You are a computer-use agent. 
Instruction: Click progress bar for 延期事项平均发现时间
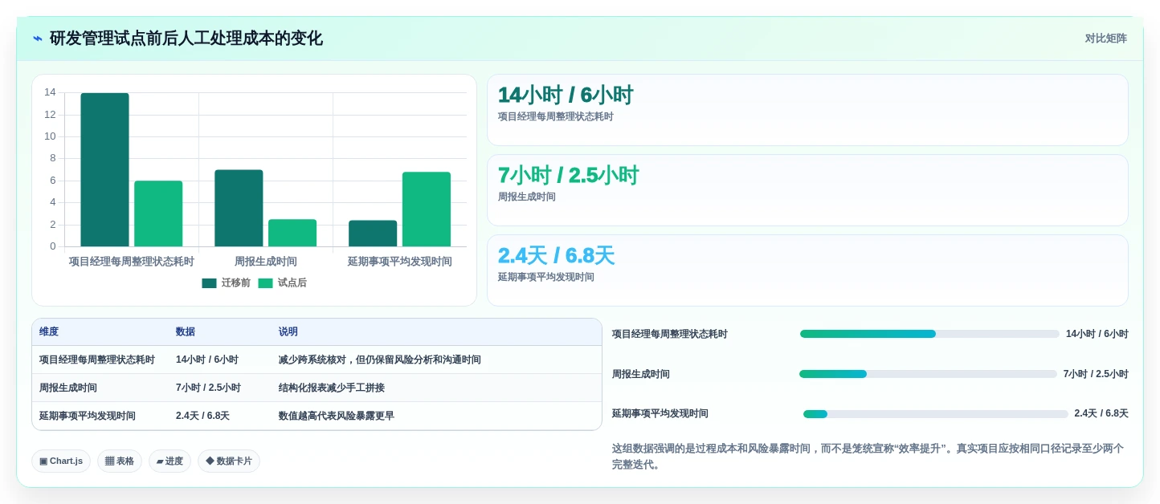(936, 414)
